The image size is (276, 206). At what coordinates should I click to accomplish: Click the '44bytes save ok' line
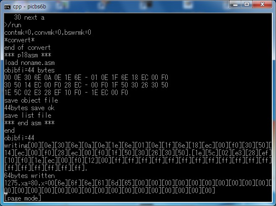point(29,108)
